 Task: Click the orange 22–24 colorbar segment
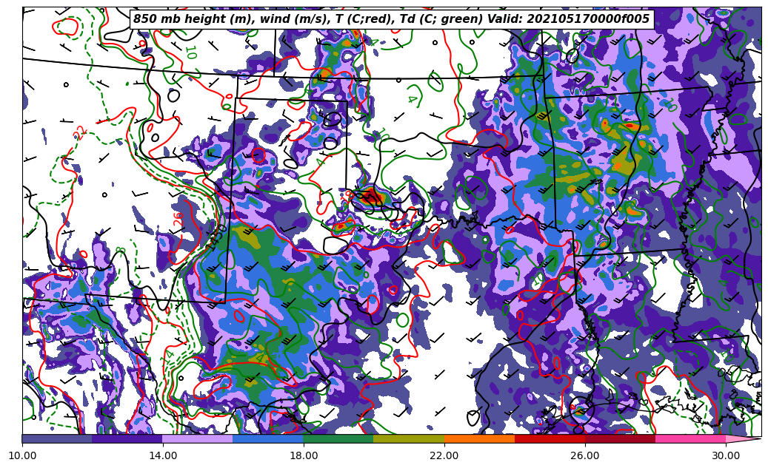click(x=479, y=438)
